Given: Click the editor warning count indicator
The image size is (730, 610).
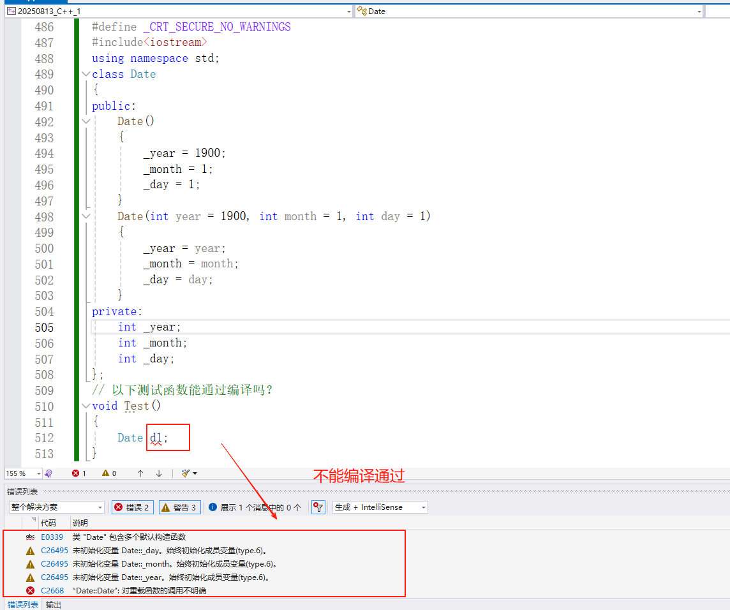Looking at the screenshot, I should [x=109, y=473].
